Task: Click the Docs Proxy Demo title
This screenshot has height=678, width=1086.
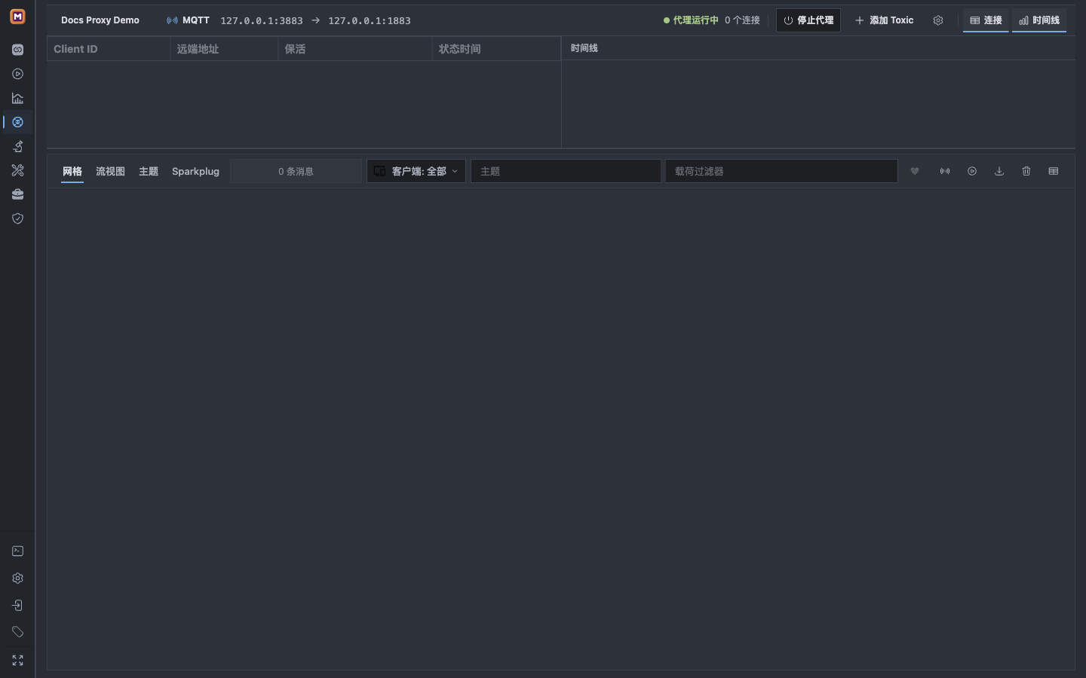Action: coord(100,20)
